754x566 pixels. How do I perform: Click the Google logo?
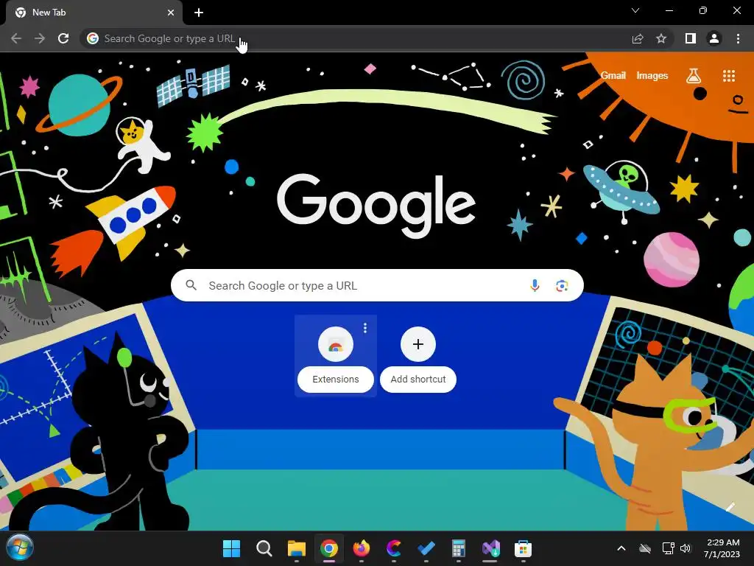pos(376,206)
